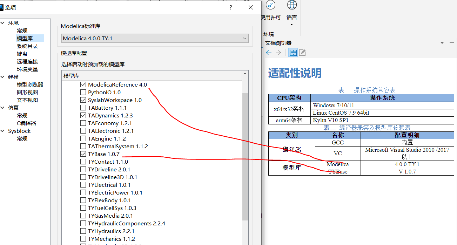457x245 pixels.
Task: Toggle the TADynamics 1.2.3 checkbox
Action: tap(83, 115)
